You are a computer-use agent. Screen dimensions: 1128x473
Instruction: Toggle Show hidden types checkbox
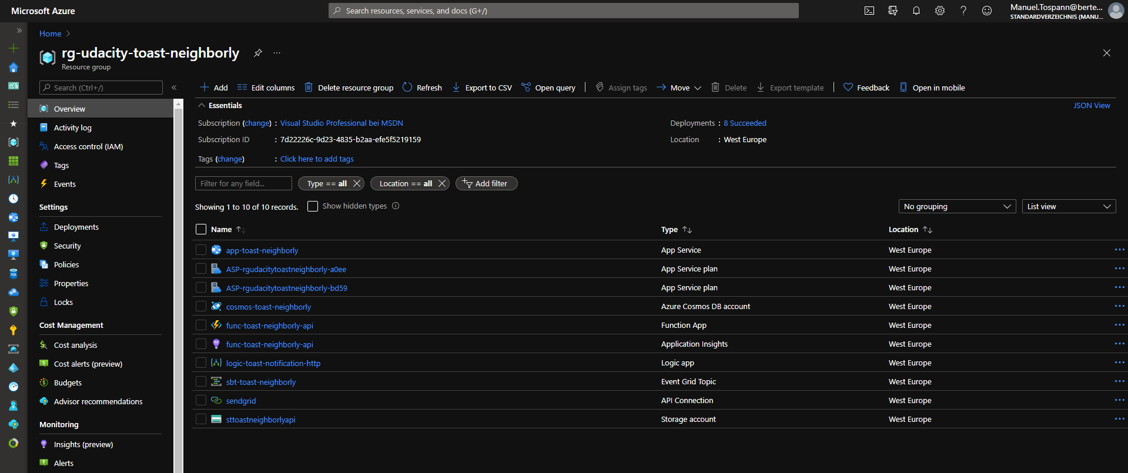313,206
